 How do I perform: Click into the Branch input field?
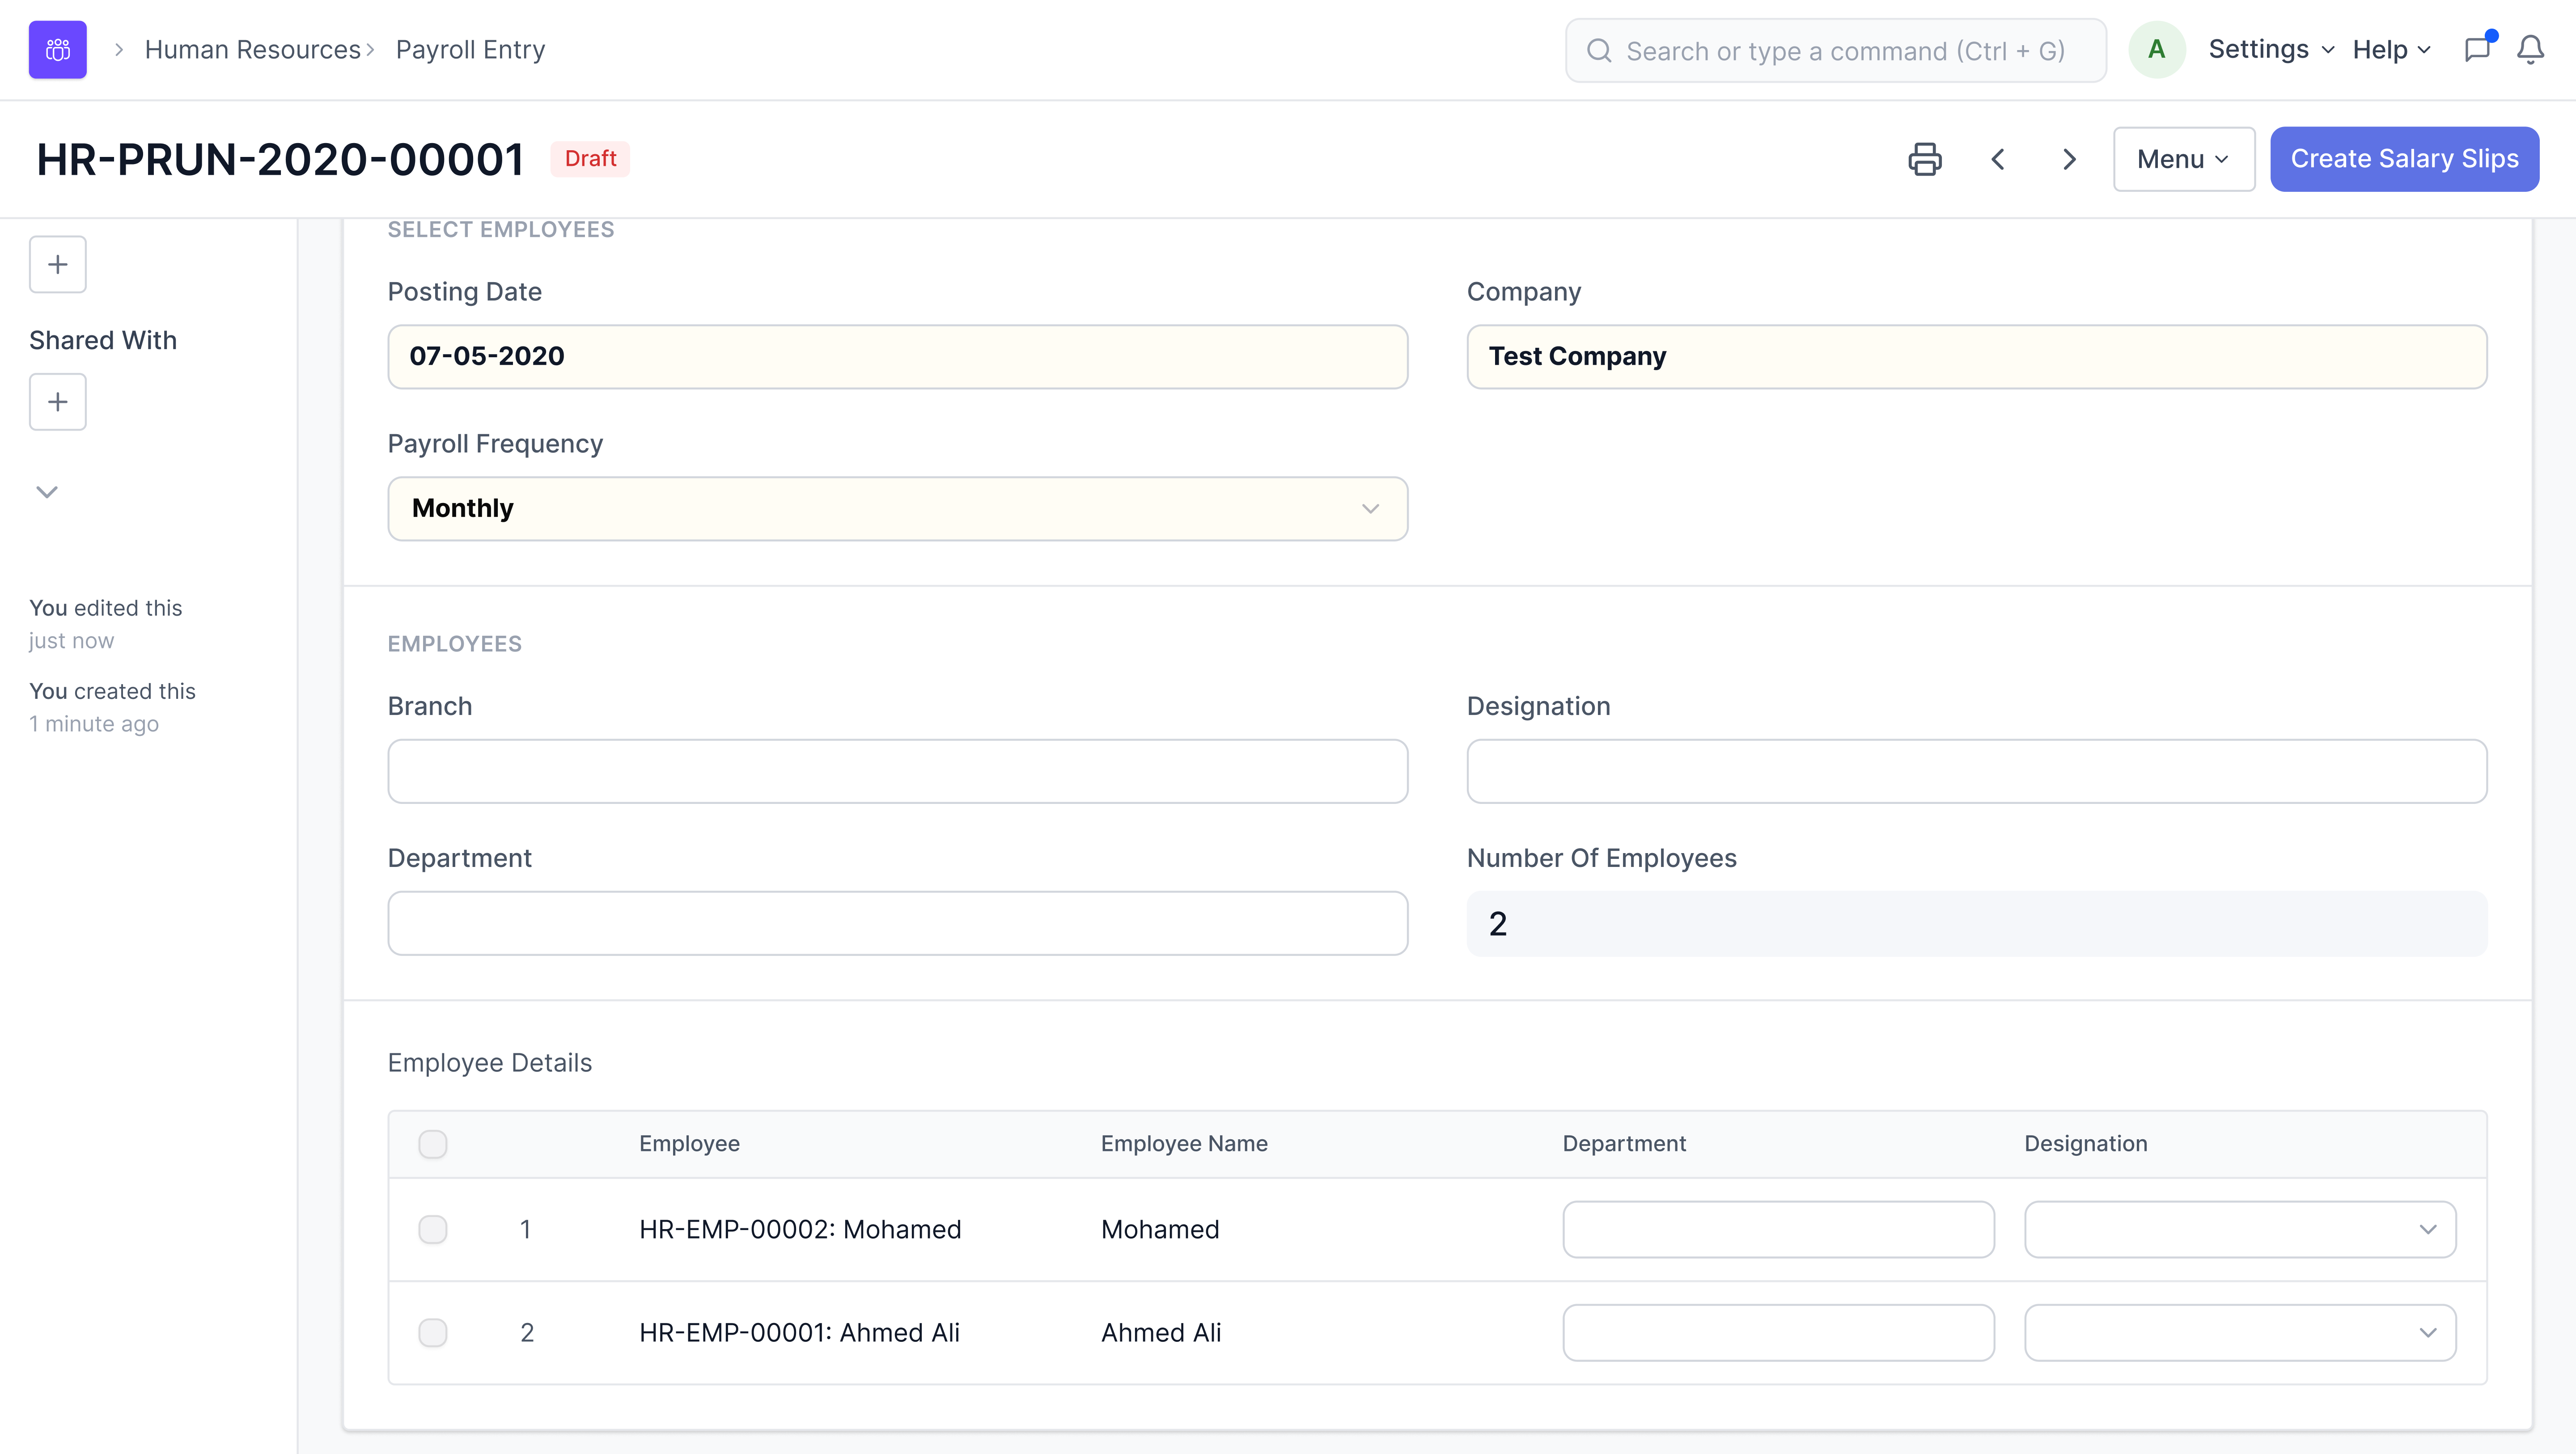pos(897,771)
